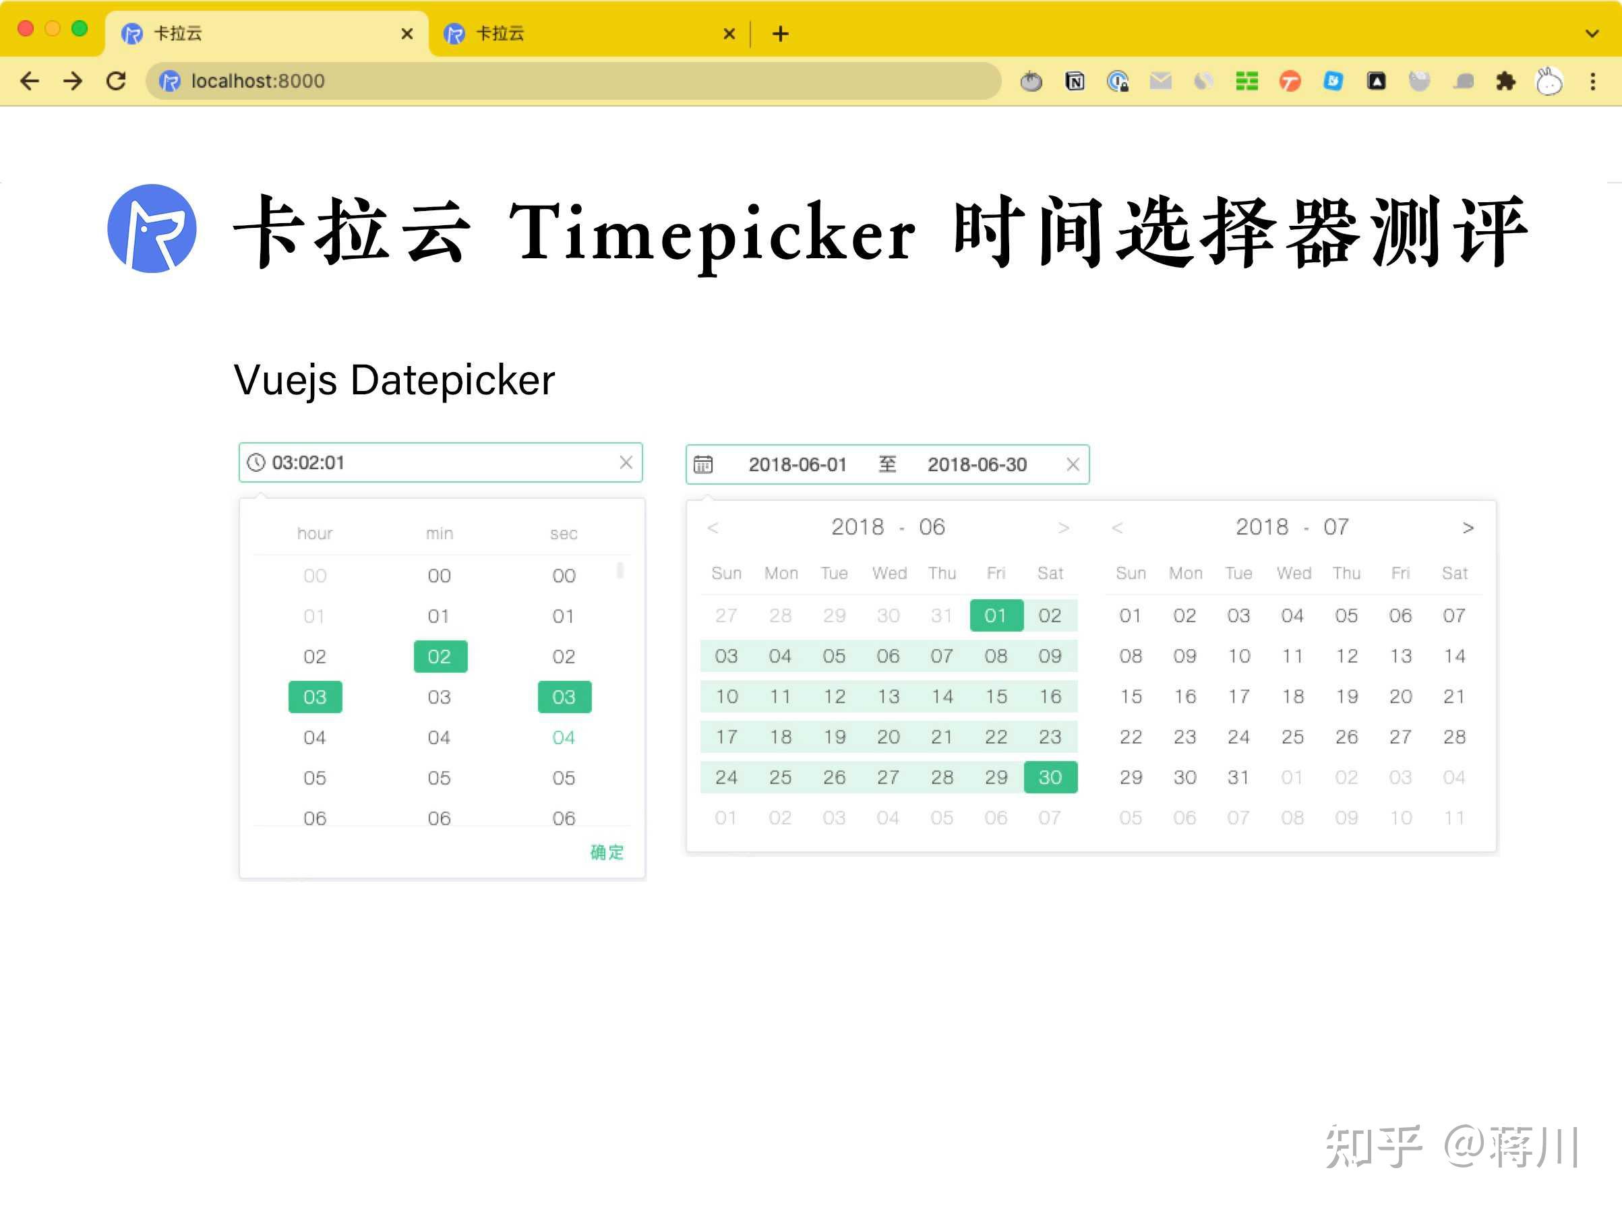
Task: Open the extensions puzzle piece menu
Action: (1506, 82)
